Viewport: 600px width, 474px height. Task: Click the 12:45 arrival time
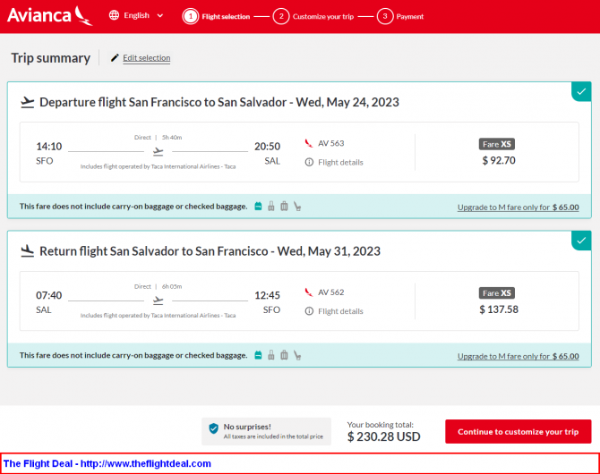coord(268,295)
